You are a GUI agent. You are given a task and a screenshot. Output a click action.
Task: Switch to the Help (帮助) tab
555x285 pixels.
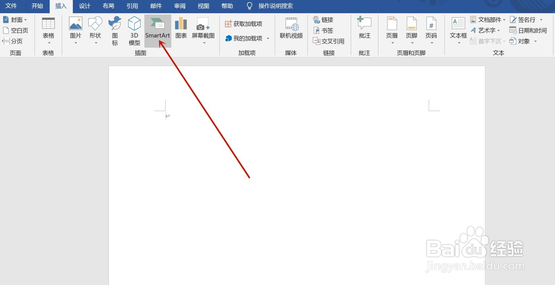pos(227,6)
